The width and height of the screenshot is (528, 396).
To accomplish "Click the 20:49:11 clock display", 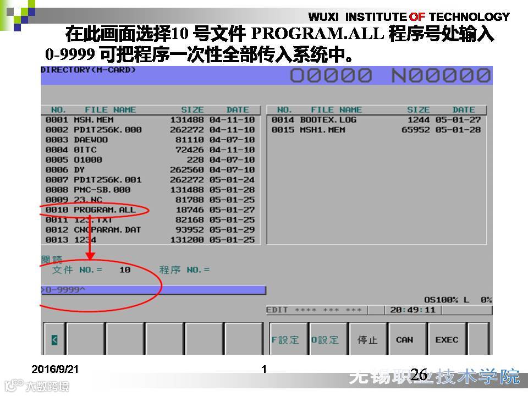I will 413,310.
